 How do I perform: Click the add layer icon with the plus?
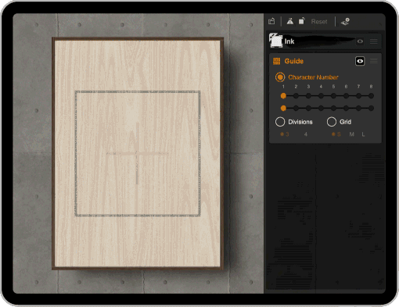(x=345, y=21)
